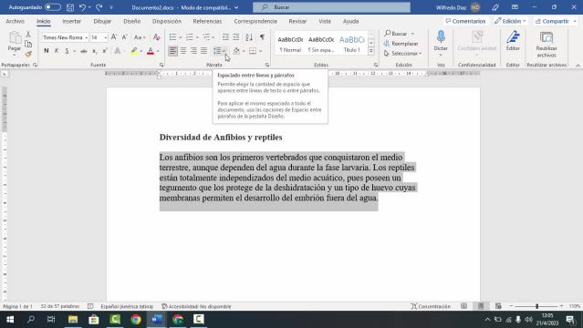Screen dimensions: 583x328
Task: Align text left
Action: 172,51
